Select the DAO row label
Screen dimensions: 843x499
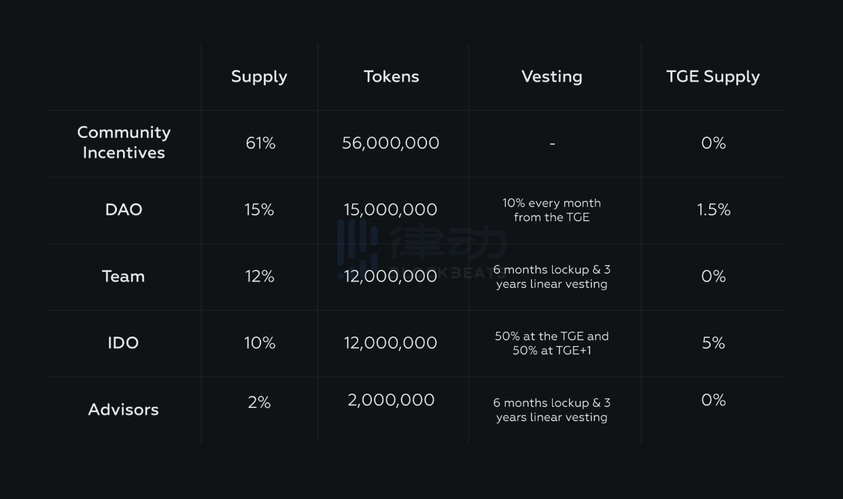(x=124, y=209)
